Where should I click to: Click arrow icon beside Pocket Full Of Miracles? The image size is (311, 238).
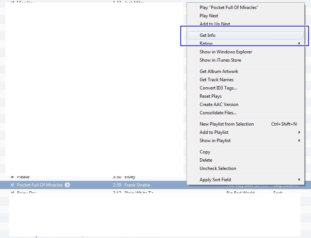(67, 185)
